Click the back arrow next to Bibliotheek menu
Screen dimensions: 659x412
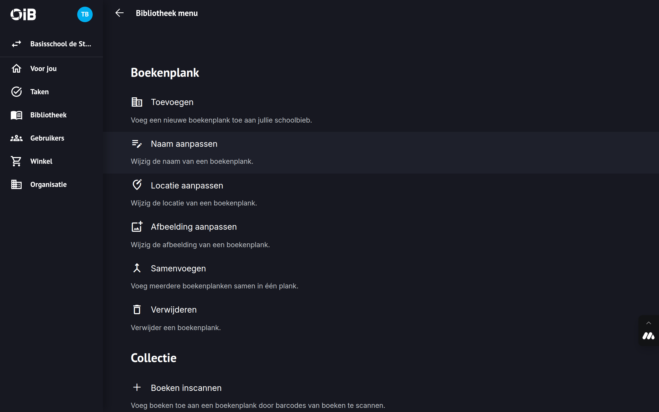[x=119, y=13]
